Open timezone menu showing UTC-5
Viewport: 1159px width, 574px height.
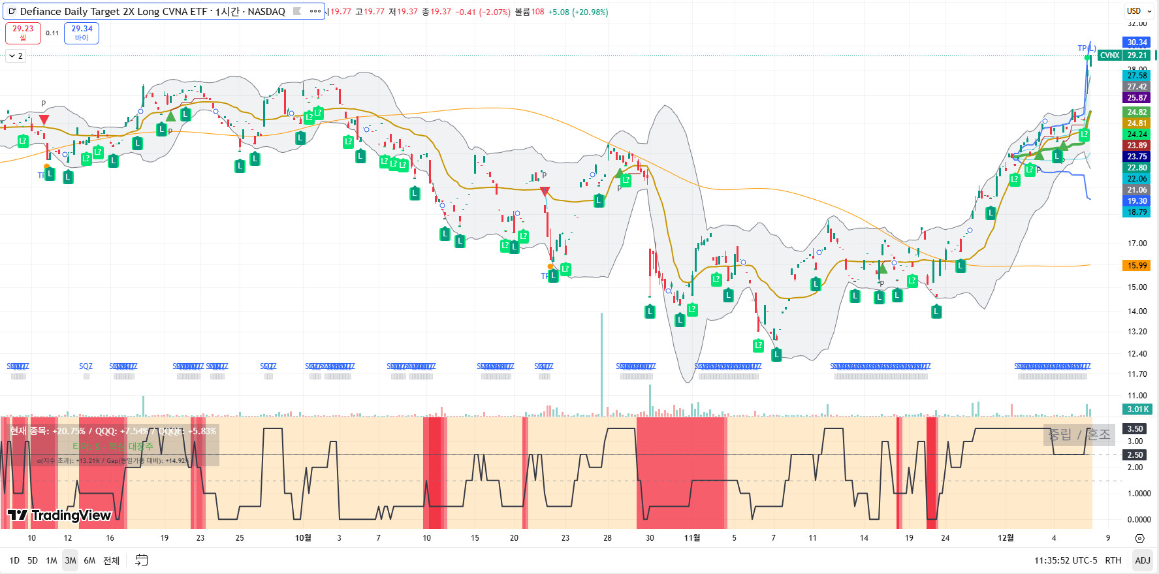[1065, 560]
